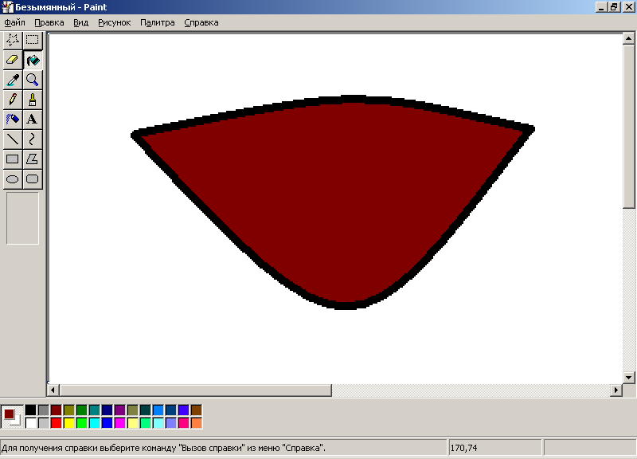The image size is (637, 459).
Task: Minimize the Paint window
Action: point(602,7)
